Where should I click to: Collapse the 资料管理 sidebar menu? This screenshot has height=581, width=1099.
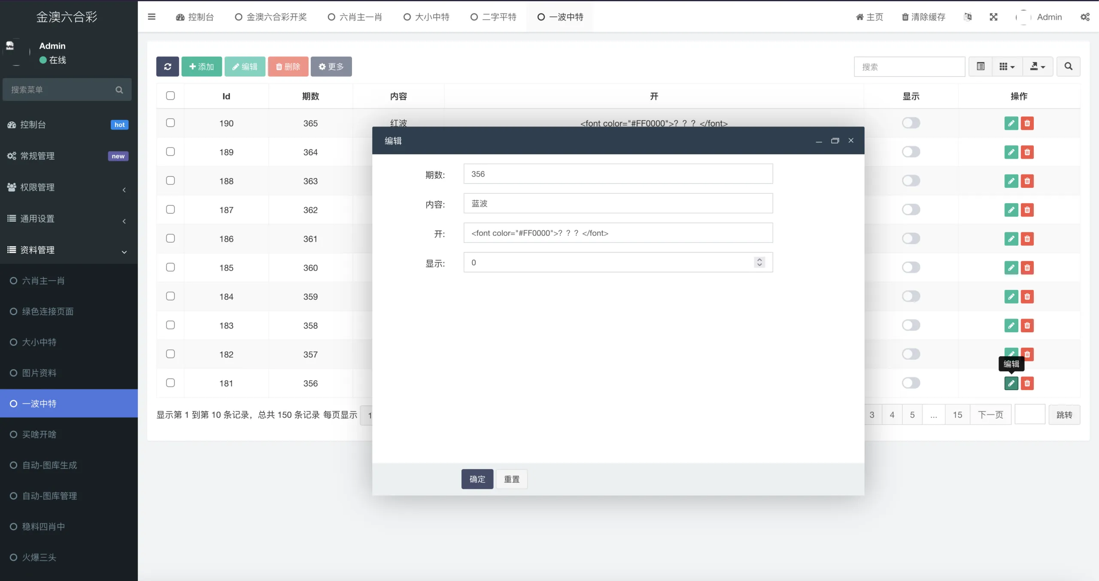69,250
